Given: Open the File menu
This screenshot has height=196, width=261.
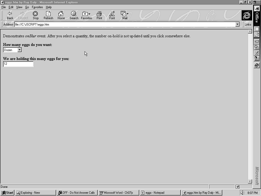Looking at the screenshot, I should click(4, 7).
